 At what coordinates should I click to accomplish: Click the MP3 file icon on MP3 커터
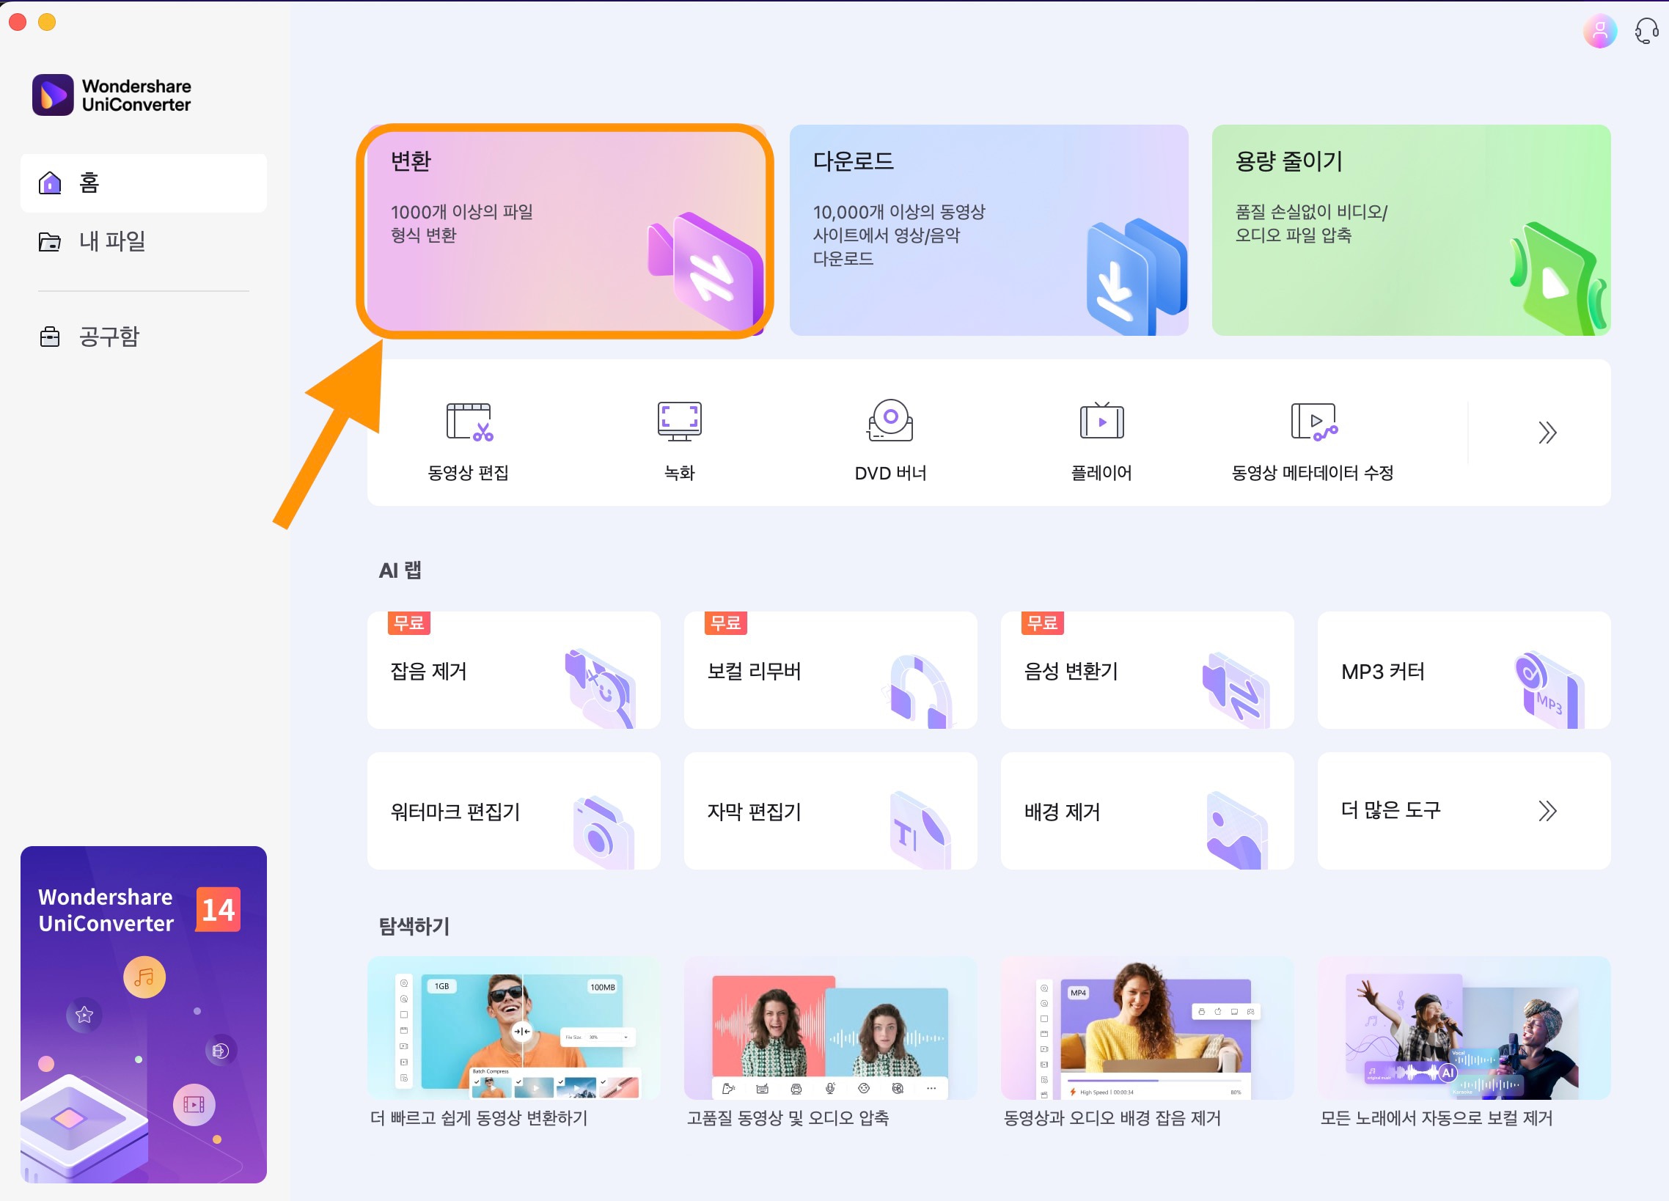(1549, 689)
